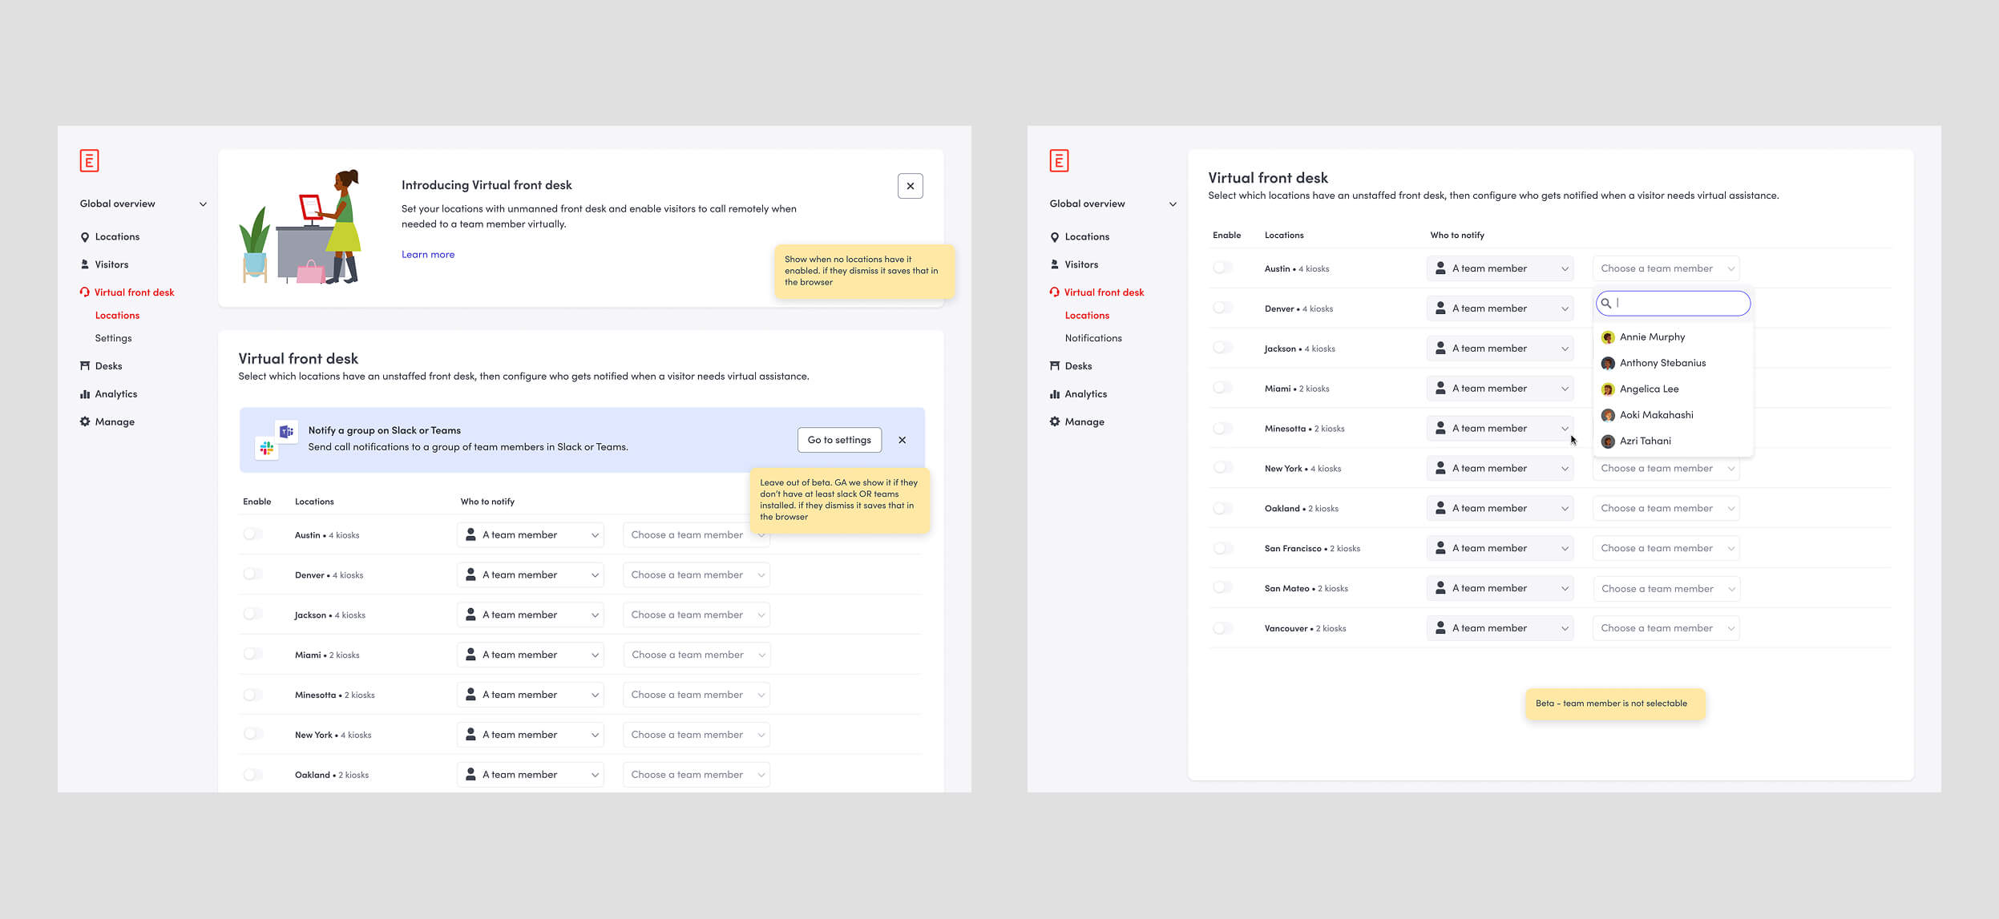Viewport: 1999px width, 919px height.
Task: Click the Desks flag icon in left sidebar
Action: pyautogui.click(x=84, y=366)
